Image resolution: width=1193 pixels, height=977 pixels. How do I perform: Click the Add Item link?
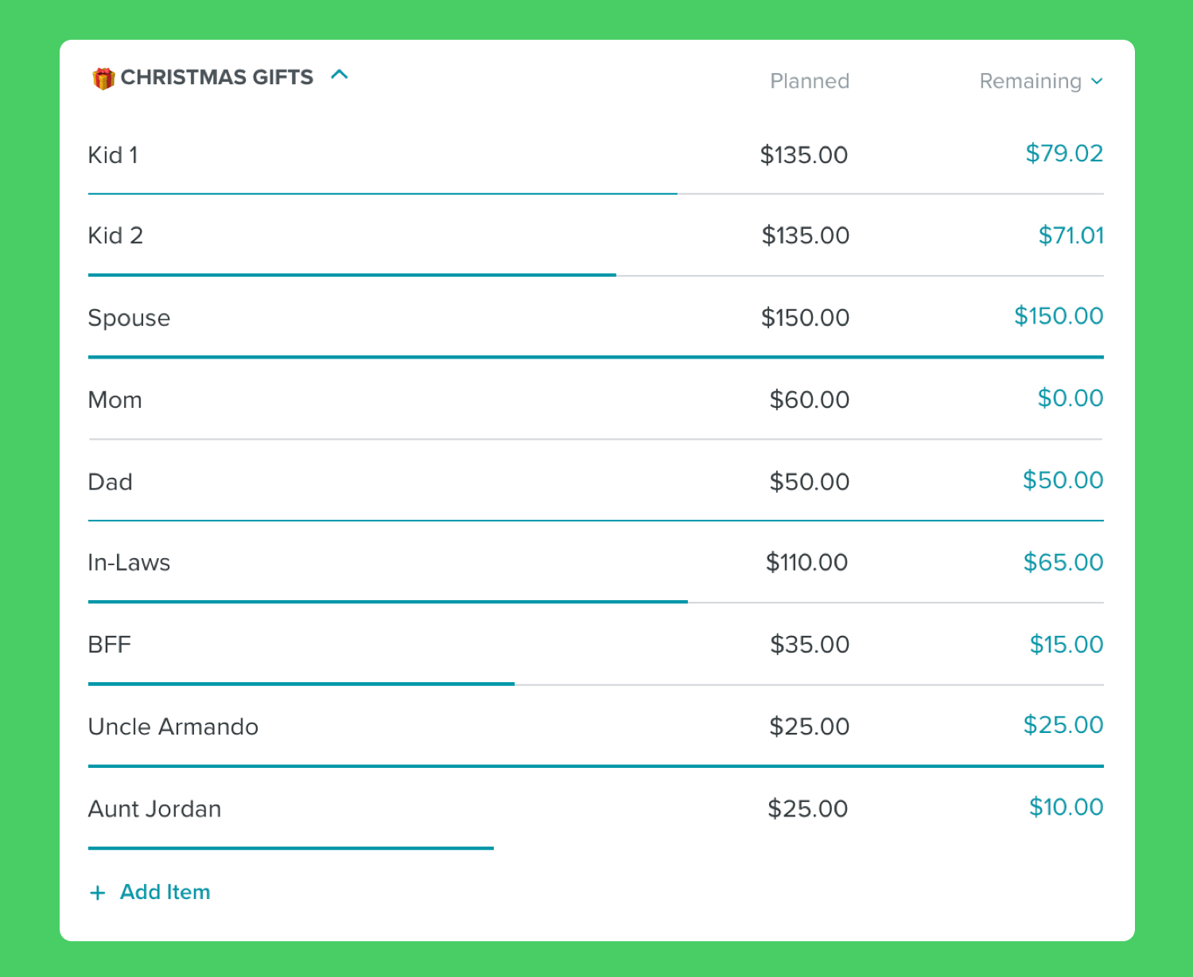[165, 892]
